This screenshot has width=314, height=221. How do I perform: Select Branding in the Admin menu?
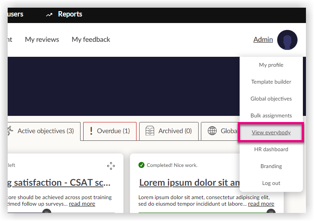click(x=271, y=167)
